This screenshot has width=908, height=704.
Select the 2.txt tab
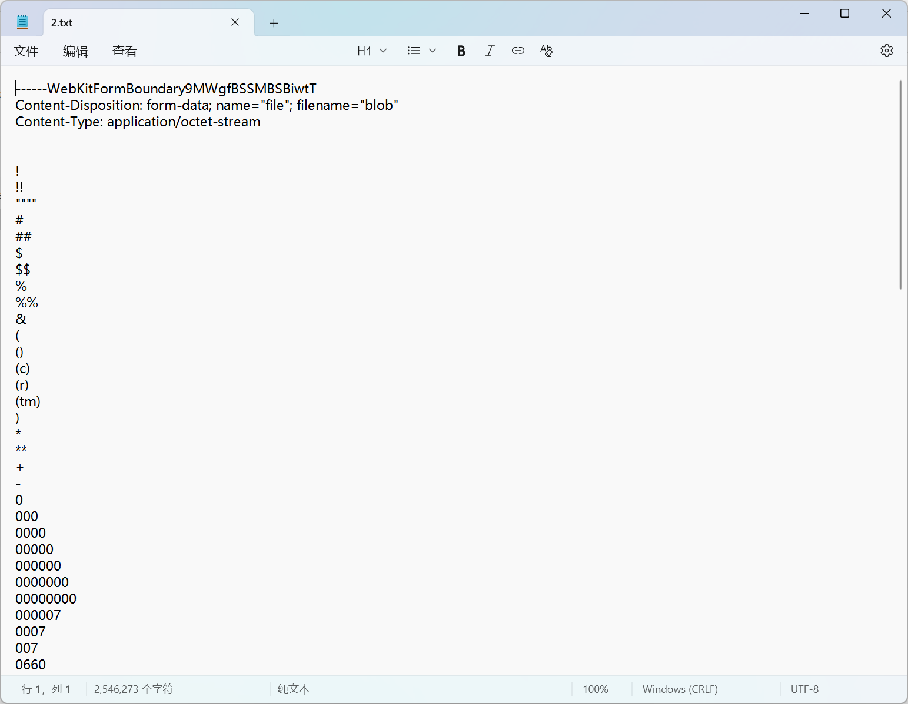(135, 23)
